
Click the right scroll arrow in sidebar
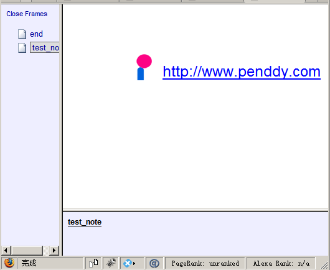pos(54,251)
